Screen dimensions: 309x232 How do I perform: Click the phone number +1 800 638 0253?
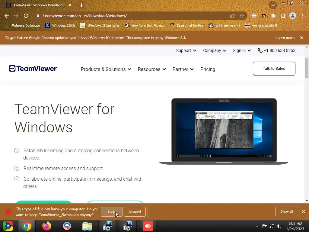[x=276, y=50]
